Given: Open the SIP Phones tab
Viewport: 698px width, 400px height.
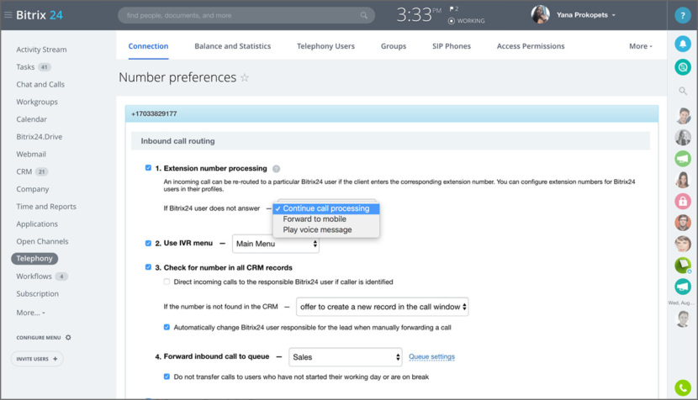Looking at the screenshot, I should tap(451, 46).
